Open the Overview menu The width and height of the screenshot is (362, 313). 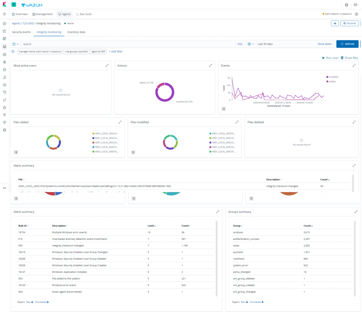(x=20, y=14)
